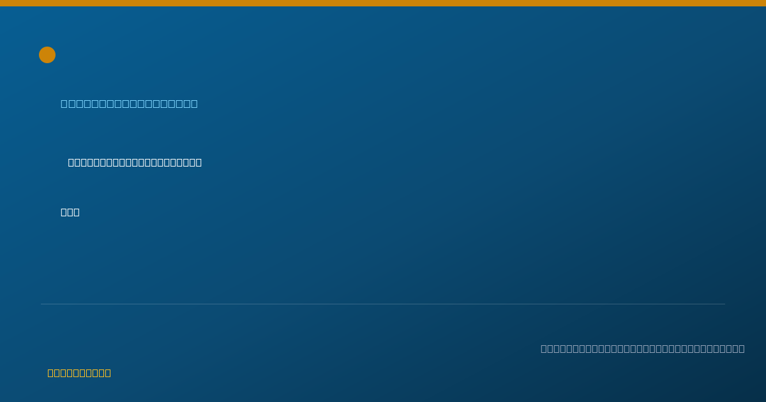Click the orange bar along the top edge
This screenshot has height=402, width=766.
coord(383,3)
